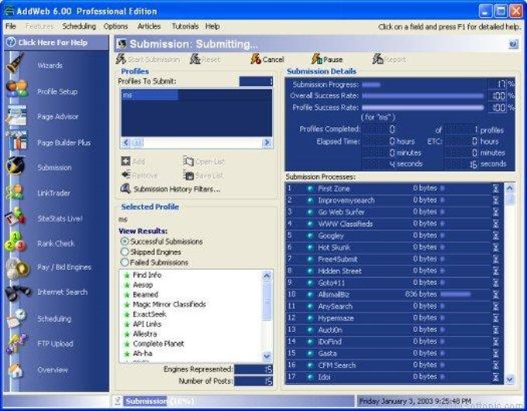Click the hourglass icon for AllsmallBiz
Image resolution: width=527 pixels, height=411 pixels.
(x=495, y=294)
